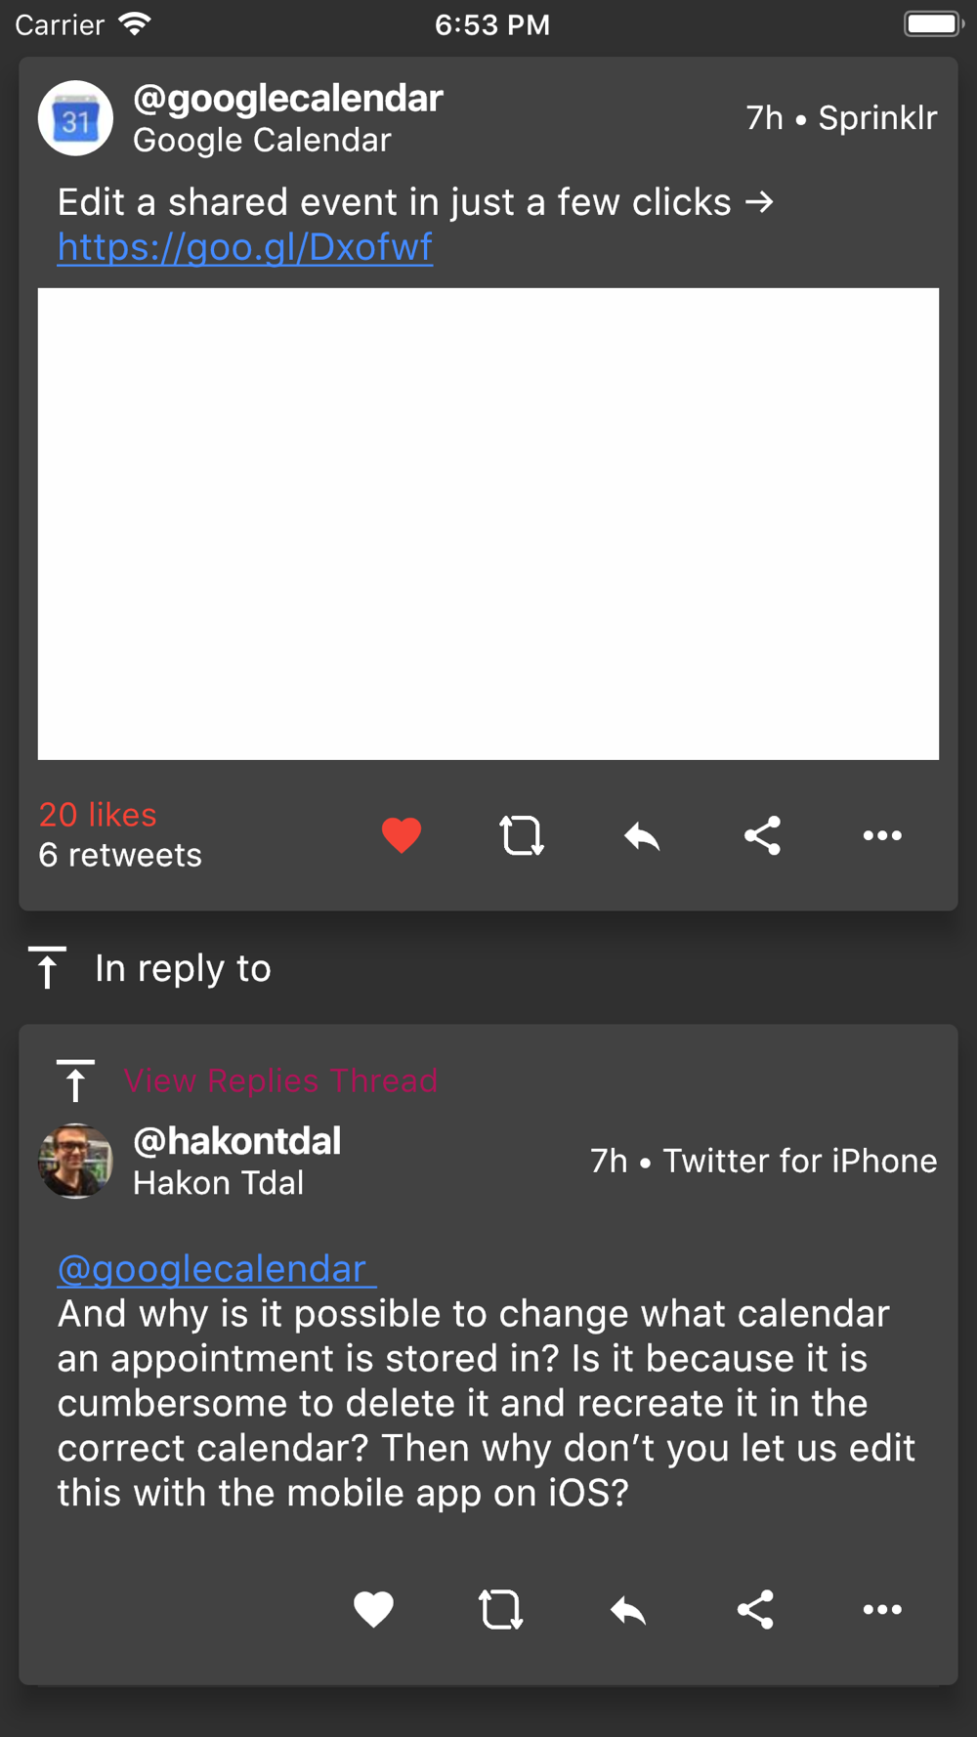The width and height of the screenshot is (977, 1737).
Task: Open the Google Calendar profile avatar
Action: pyautogui.click(x=75, y=118)
